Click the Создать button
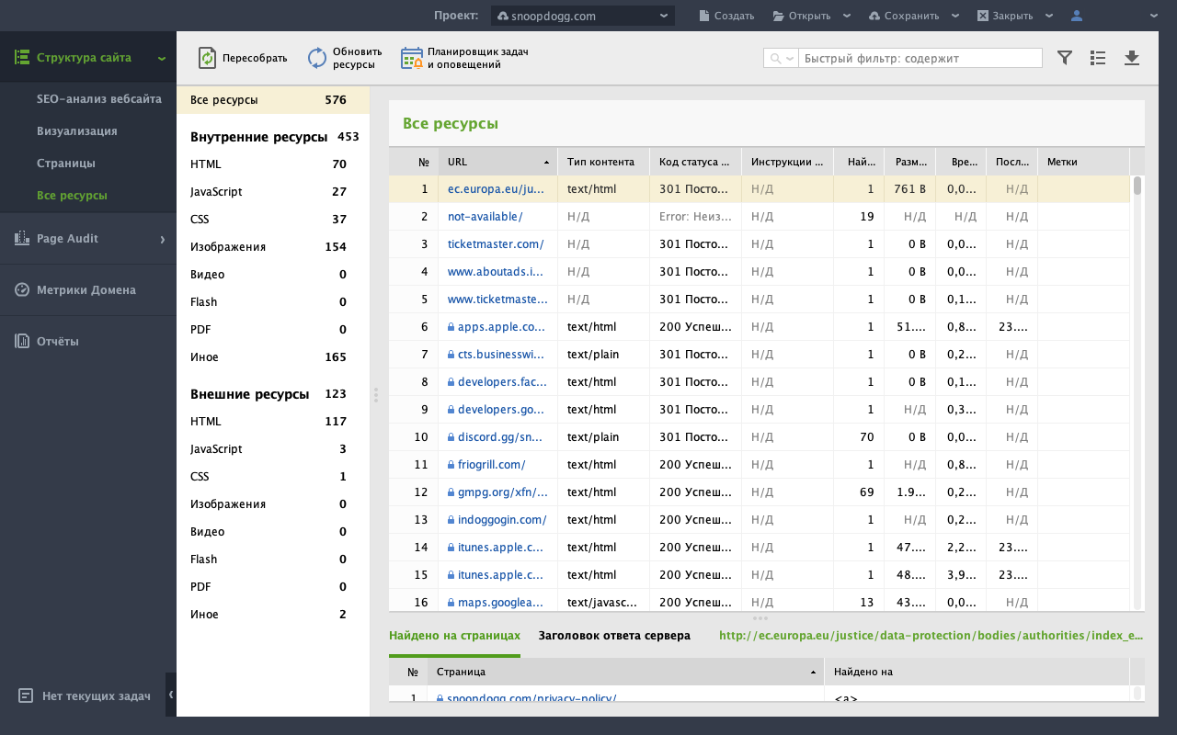The width and height of the screenshot is (1177, 735). [x=726, y=16]
